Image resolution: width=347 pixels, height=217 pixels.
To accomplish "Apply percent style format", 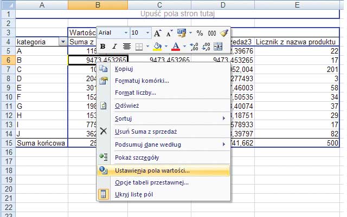I will (x=199, y=33).
